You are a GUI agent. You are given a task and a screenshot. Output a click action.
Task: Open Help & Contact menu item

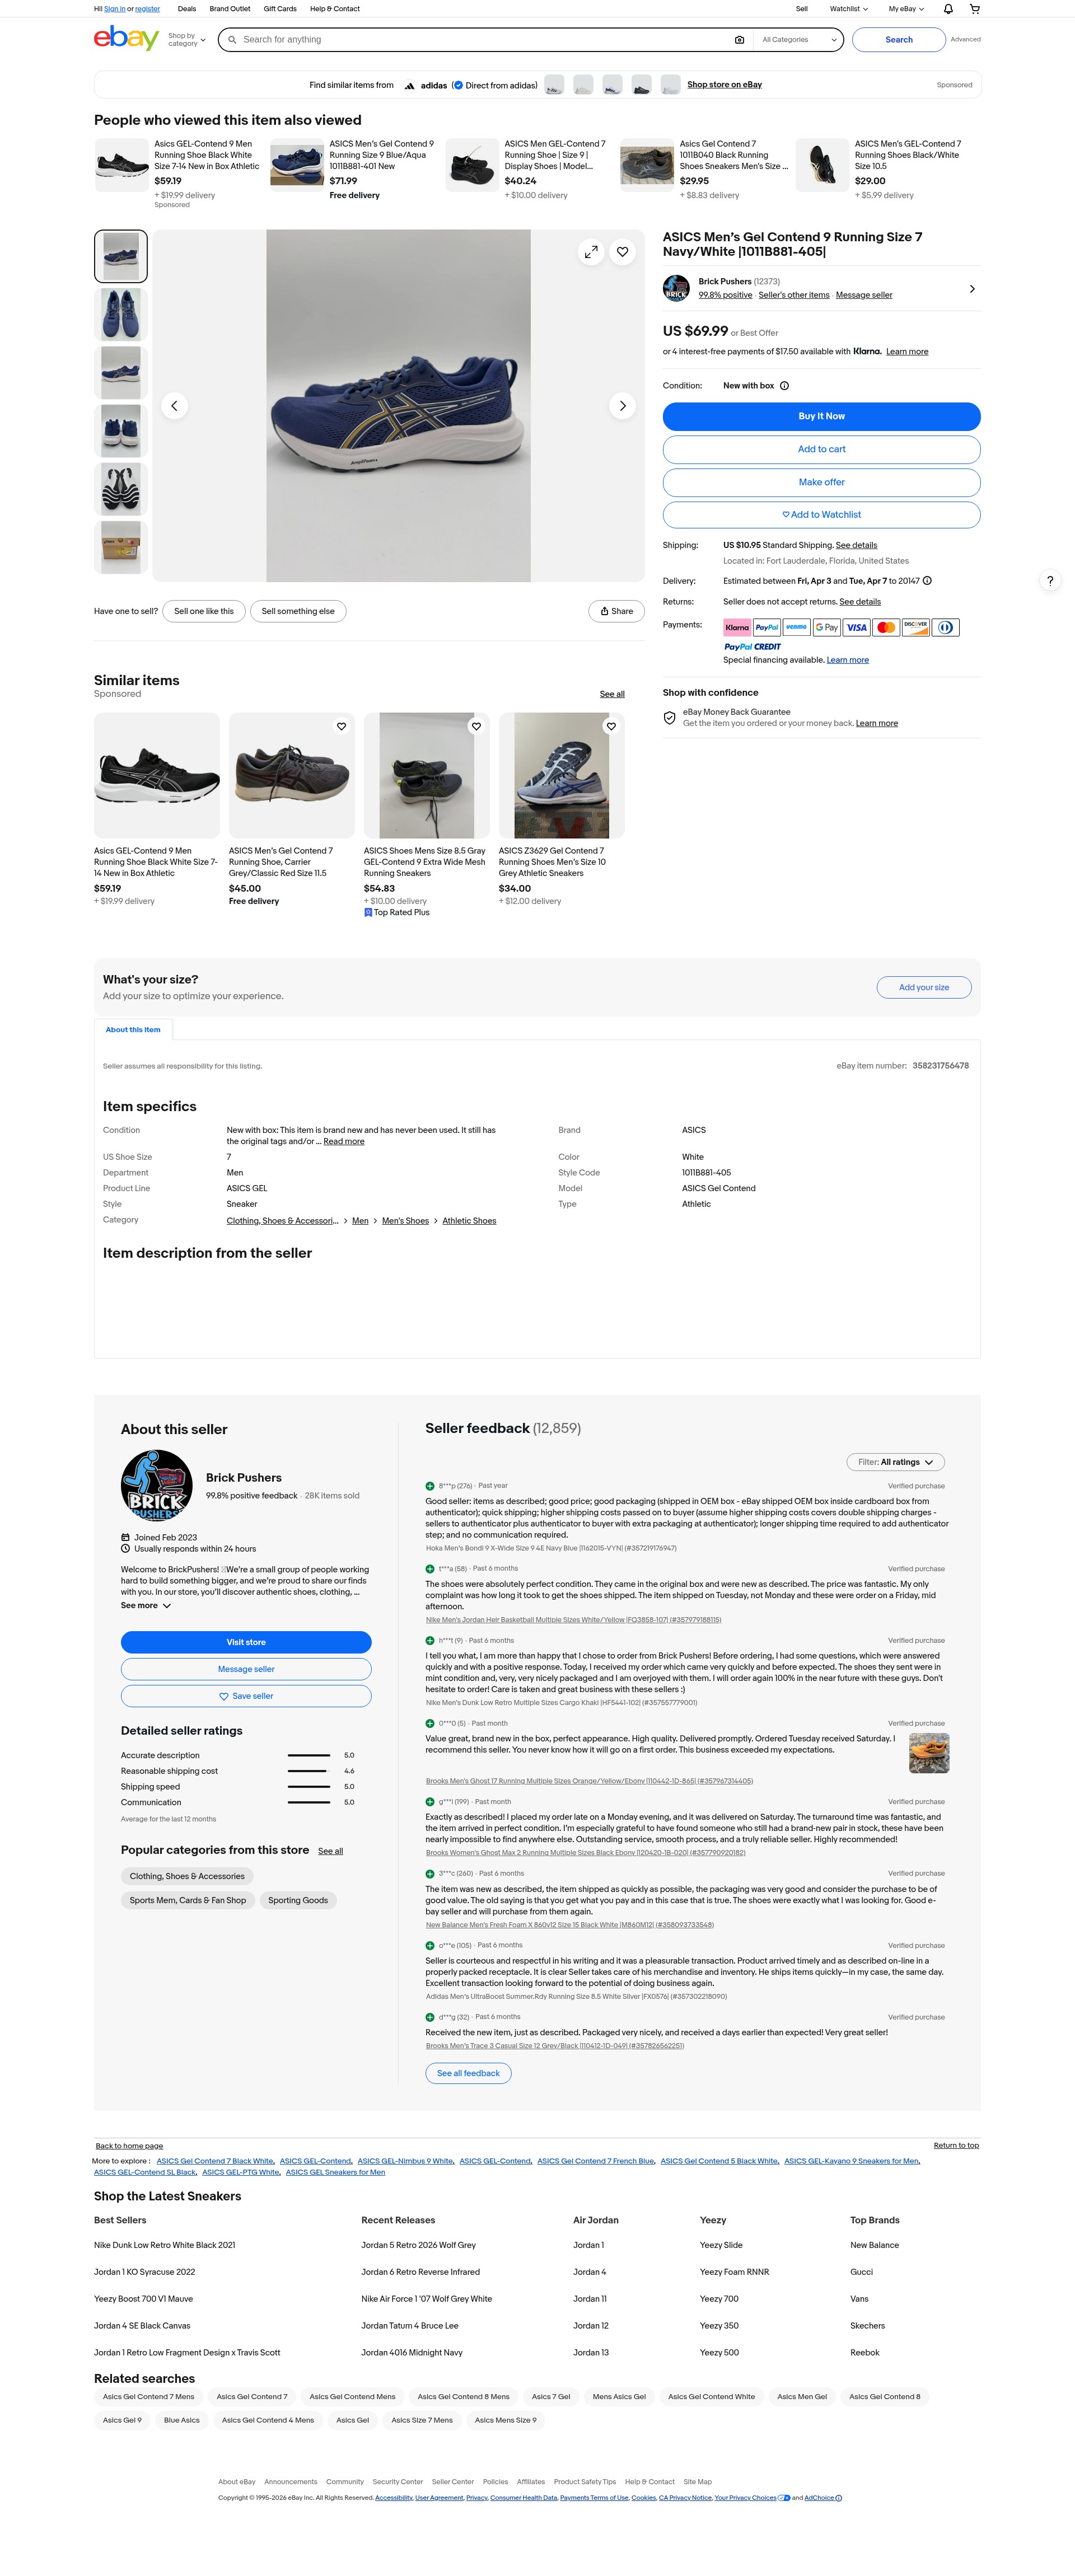tap(335, 9)
